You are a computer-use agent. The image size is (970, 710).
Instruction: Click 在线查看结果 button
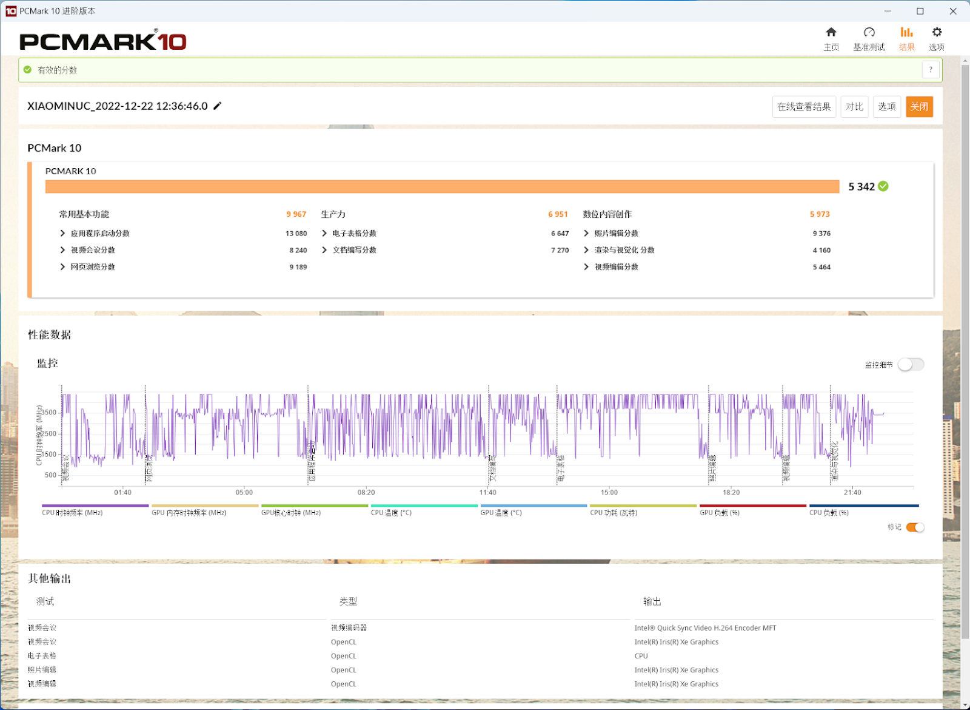(804, 107)
